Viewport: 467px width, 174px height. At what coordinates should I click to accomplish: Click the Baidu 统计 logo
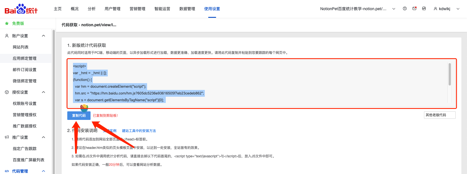[21, 9]
